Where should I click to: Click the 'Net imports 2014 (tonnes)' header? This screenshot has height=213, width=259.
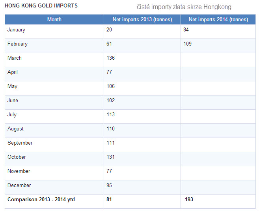(218, 19)
